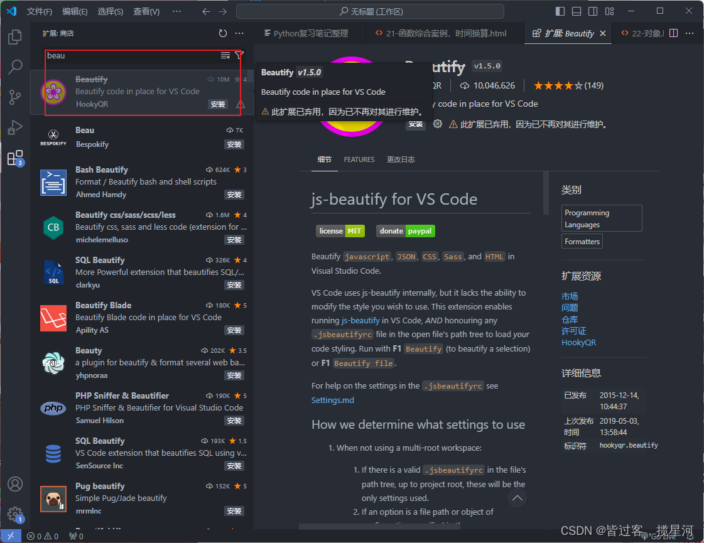The height and width of the screenshot is (543, 704).
Task: Open 许可证 license resource link
Action: point(574,331)
